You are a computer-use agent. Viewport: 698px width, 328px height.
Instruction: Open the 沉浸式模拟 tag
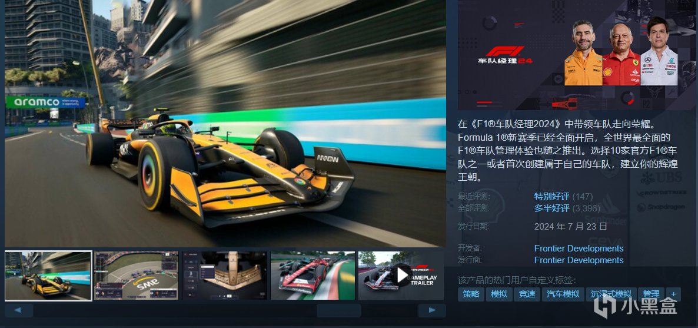point(611,294)
